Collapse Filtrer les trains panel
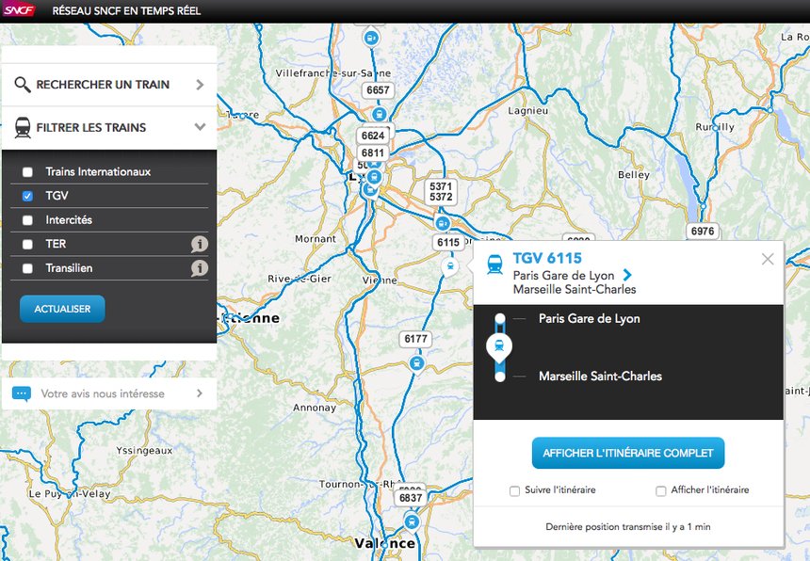Viewport: 810px width, 561px height. (x=200, y=127)
